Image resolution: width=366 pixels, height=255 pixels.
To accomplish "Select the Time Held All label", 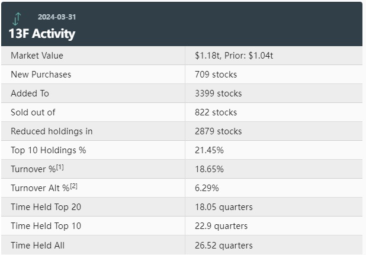I will point(38,245).
